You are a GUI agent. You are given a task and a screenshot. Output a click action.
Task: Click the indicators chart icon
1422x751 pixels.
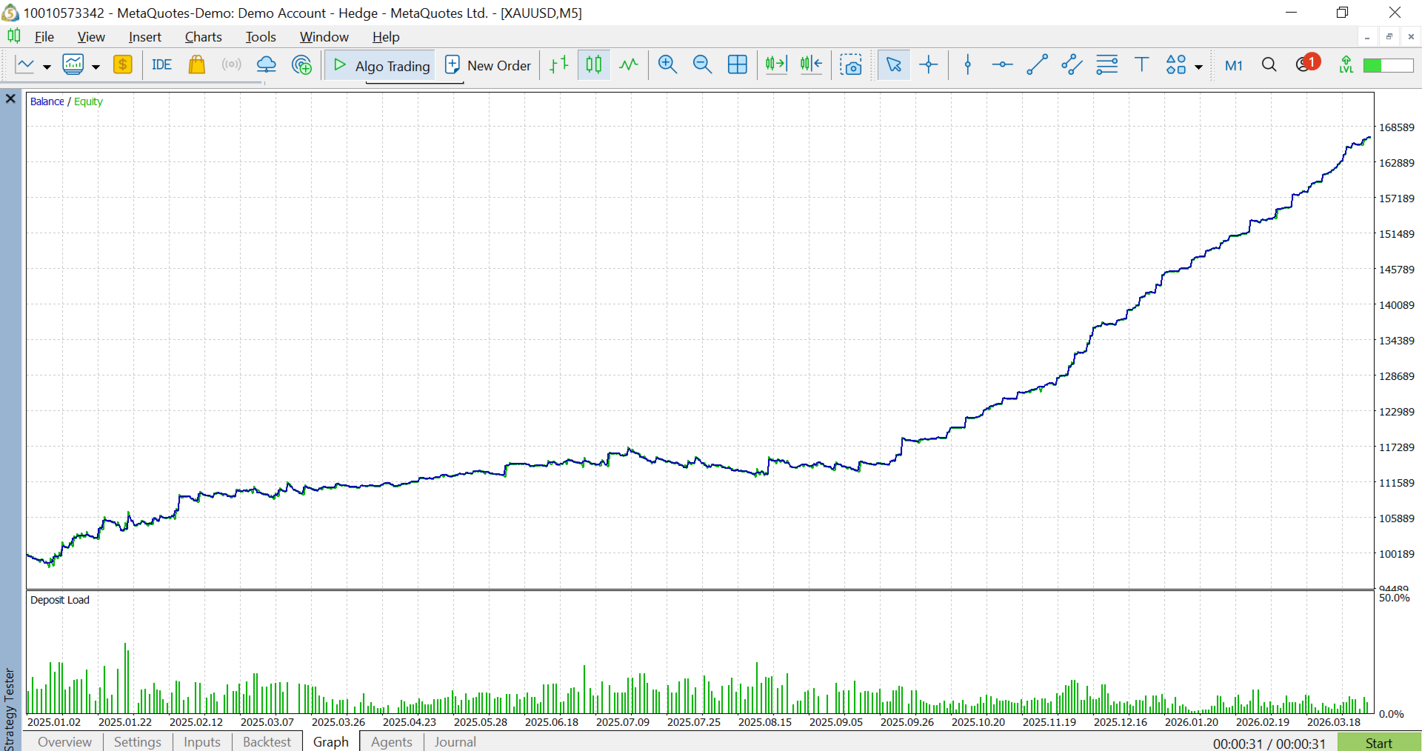(x=73, y=65)
